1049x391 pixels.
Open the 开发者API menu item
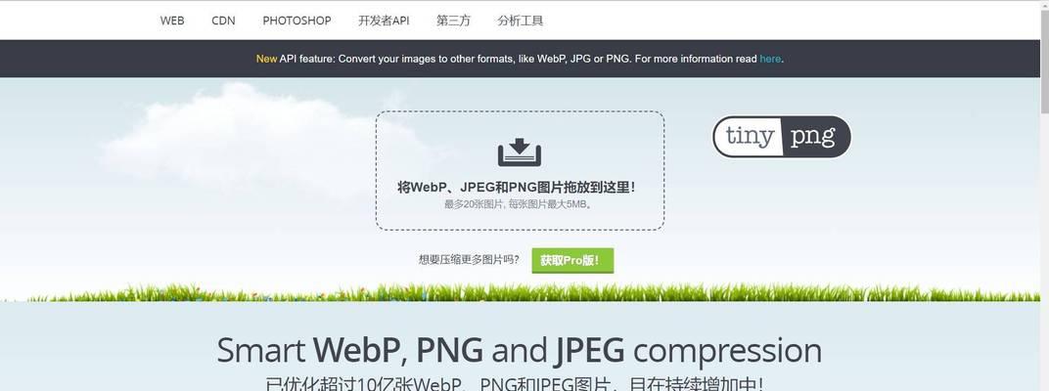tap(384, 21)
